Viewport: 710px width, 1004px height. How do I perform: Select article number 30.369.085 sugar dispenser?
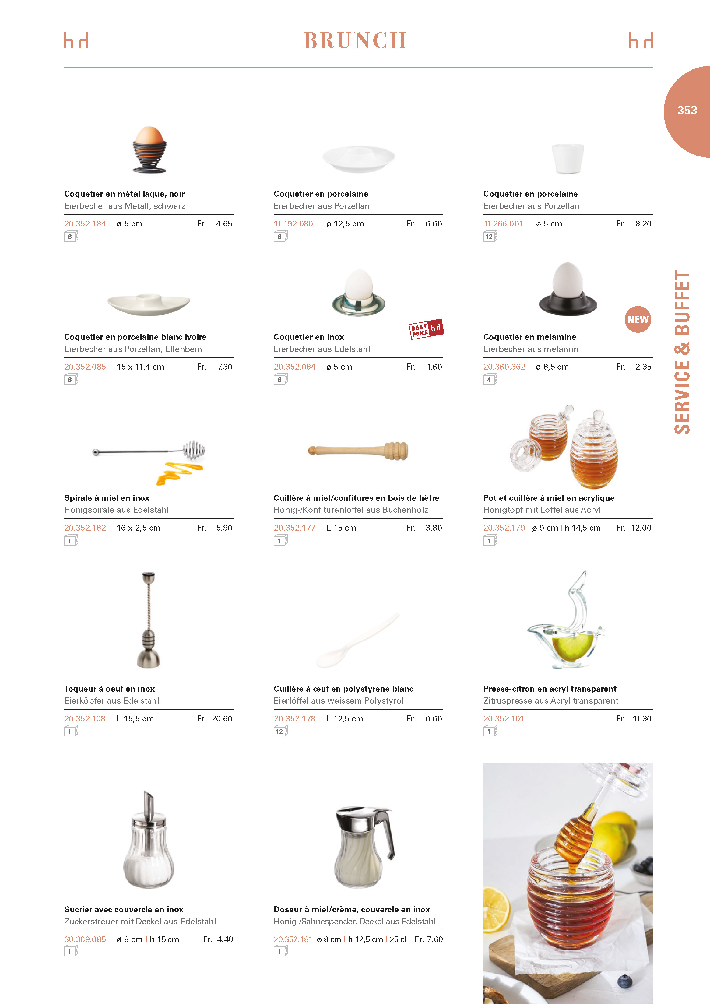point(85,939)
